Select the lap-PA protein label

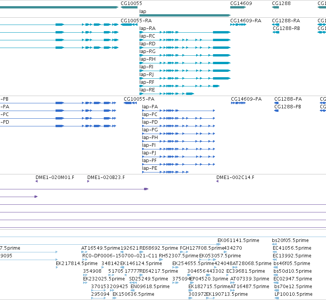point(150,107)
